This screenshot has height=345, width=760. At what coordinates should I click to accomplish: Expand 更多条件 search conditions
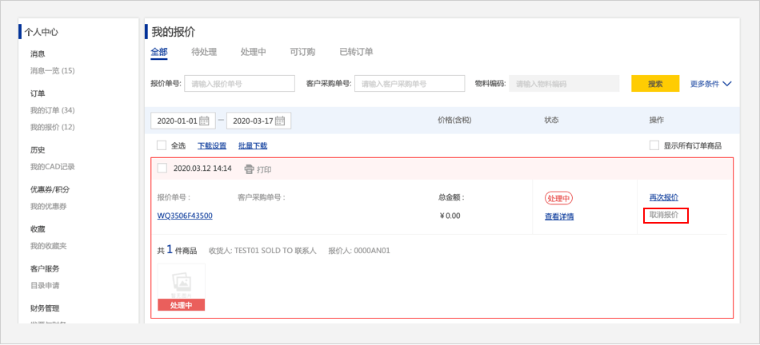710,84
